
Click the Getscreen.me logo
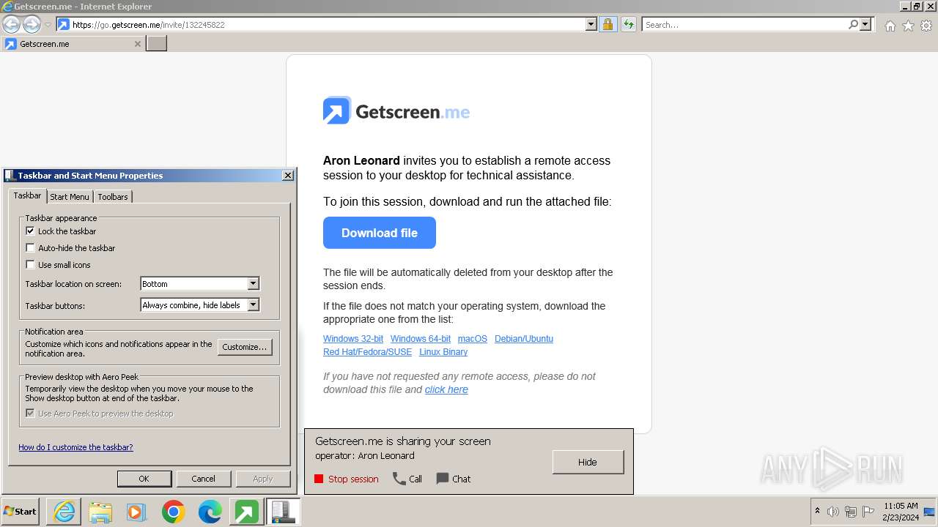(x=396, y=111)
